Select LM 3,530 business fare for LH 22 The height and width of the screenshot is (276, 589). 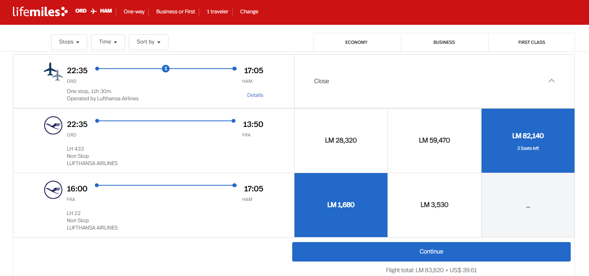[x=434, y=205]
